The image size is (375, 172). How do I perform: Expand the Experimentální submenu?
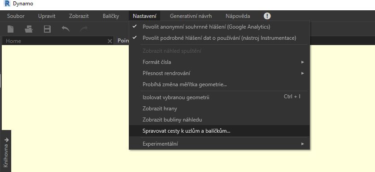point(219,144)
